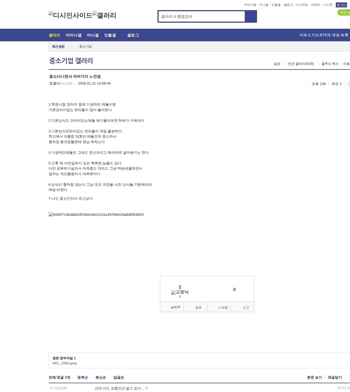
Task: Open 갤로그 in the top utility links
Action: [288, 5]
